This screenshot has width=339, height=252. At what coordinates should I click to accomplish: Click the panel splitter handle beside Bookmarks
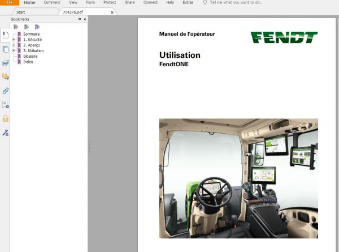89,147
